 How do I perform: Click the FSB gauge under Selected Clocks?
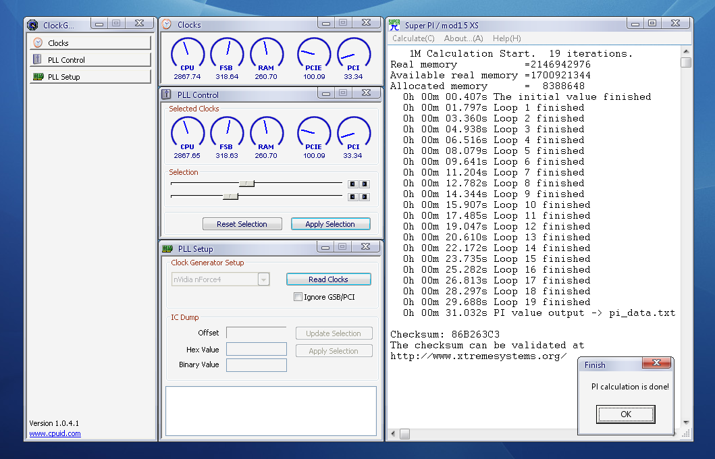click(227, 138)
